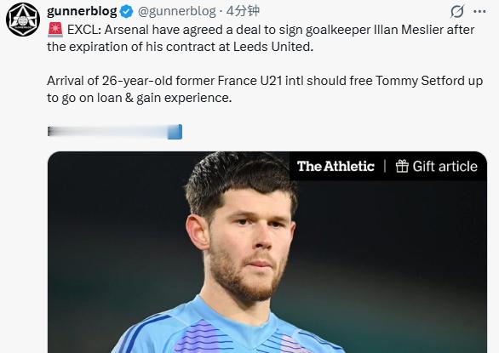Open the blurred article link below text
Screen dimensions: 499x353
(x=115, y=132)
